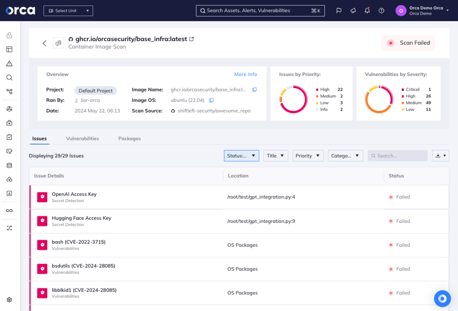Open the alerts triangle icon in sidebar
458x311 pixels.
[9, 64]
